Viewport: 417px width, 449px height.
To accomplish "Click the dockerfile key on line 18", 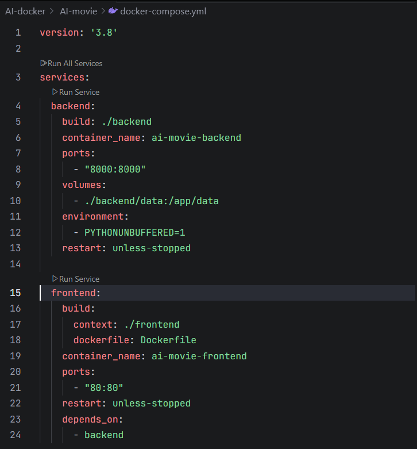I will pos(101,340).
